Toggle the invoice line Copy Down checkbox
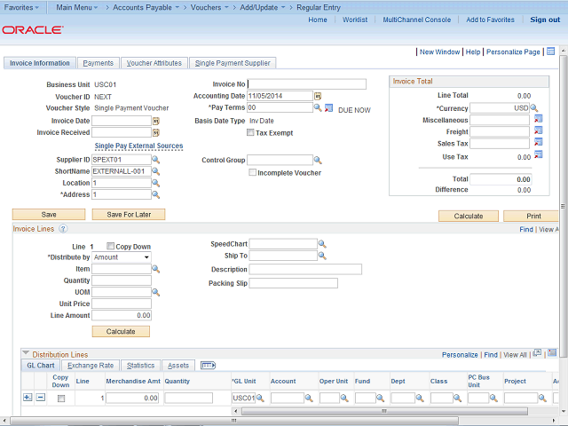The width and height of the screenshot is (568, 426). coord(111,246)
